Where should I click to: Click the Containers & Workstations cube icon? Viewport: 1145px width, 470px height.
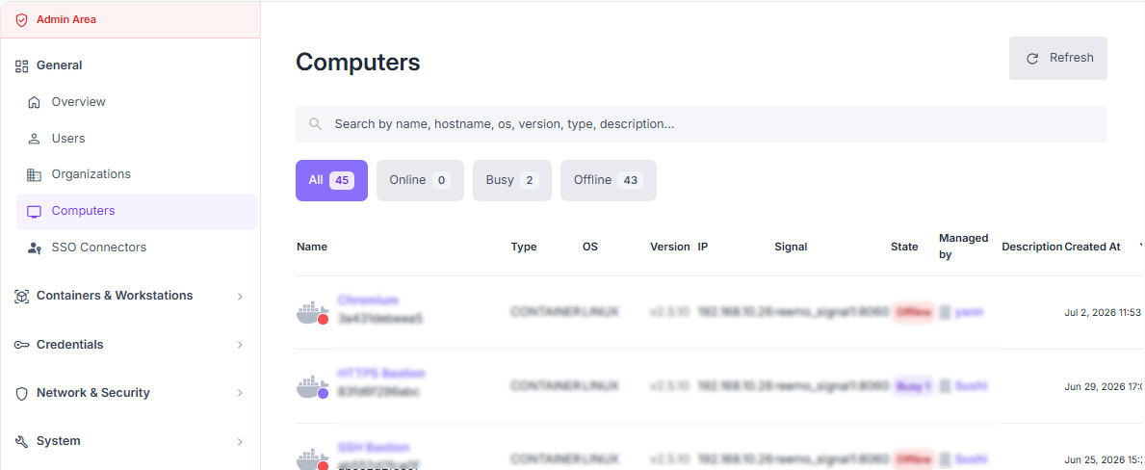pyautogui.click(x=22, y=297)
